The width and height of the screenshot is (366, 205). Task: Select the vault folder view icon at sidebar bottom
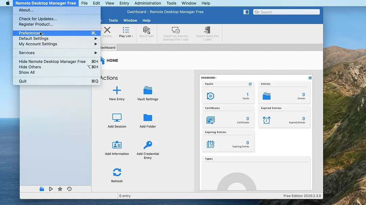point(42,189)
